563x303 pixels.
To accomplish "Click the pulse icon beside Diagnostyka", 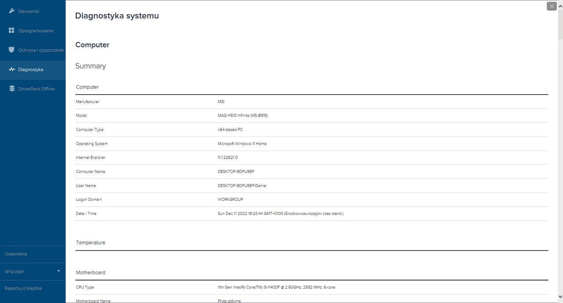I will [x=12, y=70].
